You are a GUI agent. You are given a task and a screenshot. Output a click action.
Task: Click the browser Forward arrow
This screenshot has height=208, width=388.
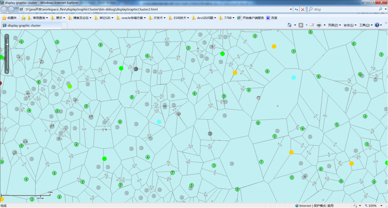pyautogui.click(x=11, y=9)
